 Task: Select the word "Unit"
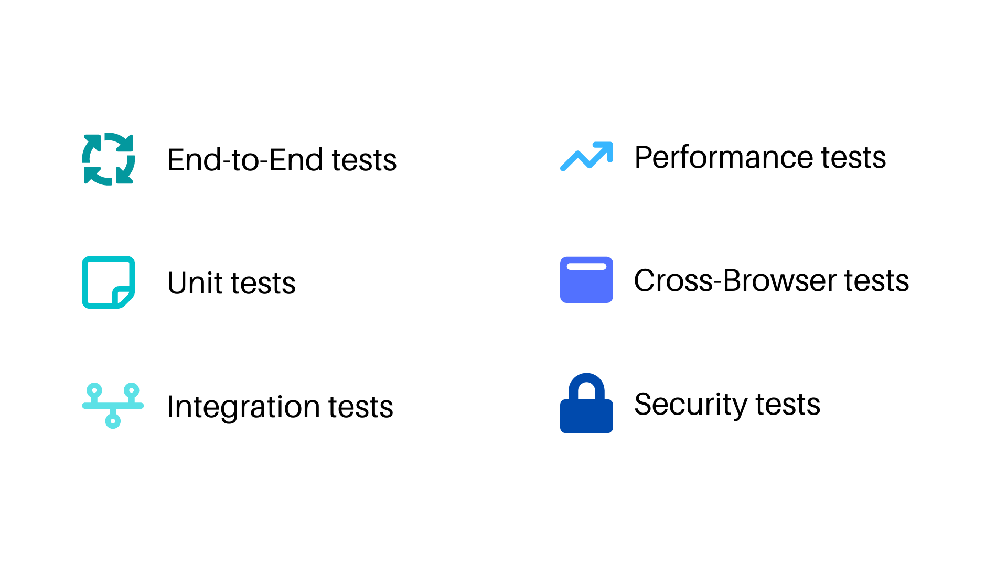click(195, 283)
